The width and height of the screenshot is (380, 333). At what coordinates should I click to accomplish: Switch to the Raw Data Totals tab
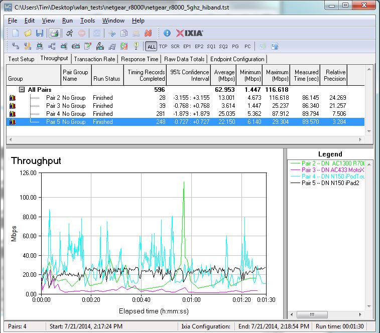[184, 59]
